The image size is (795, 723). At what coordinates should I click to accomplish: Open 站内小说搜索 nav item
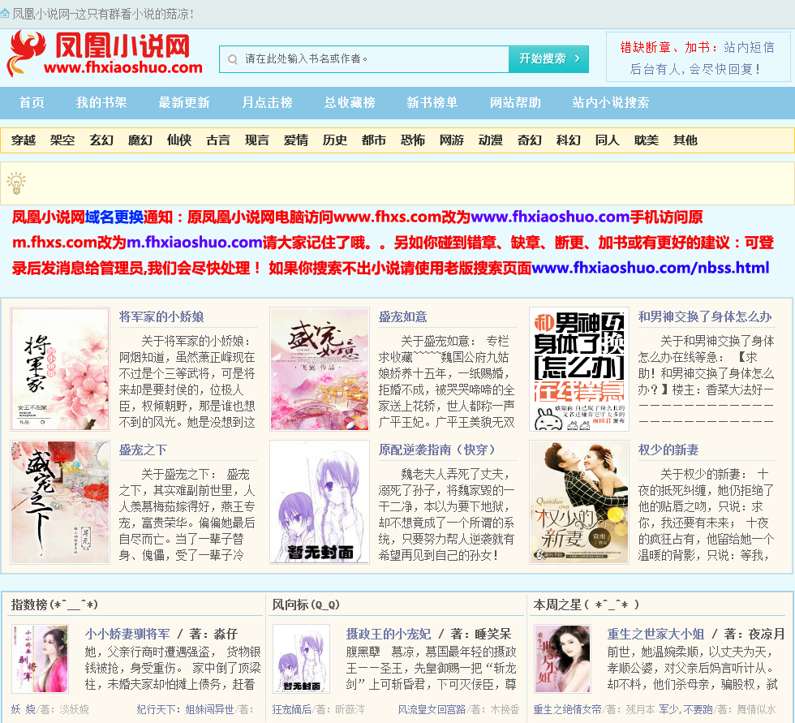pyautogui.click(x=610, y=102)
